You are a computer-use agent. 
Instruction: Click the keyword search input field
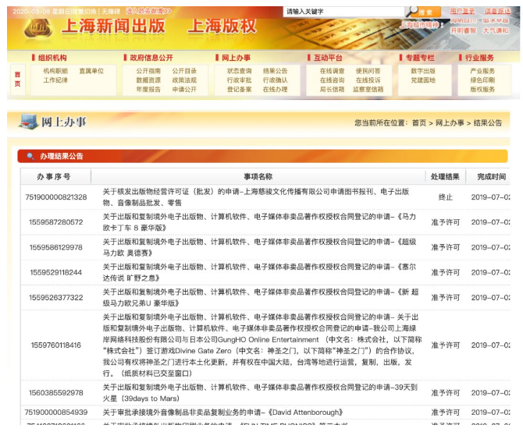pos(343,12)
